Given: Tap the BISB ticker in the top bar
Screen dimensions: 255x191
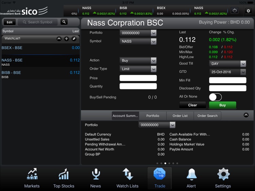Looking at the screenshot, I should click(136, 11).
